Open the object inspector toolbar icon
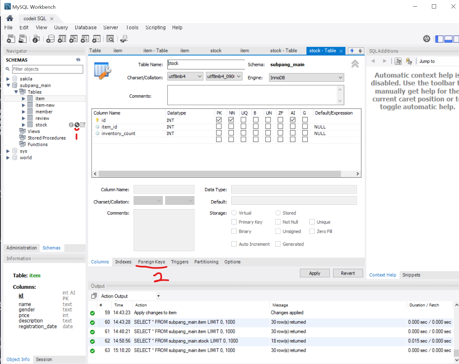 click(36, 39)
